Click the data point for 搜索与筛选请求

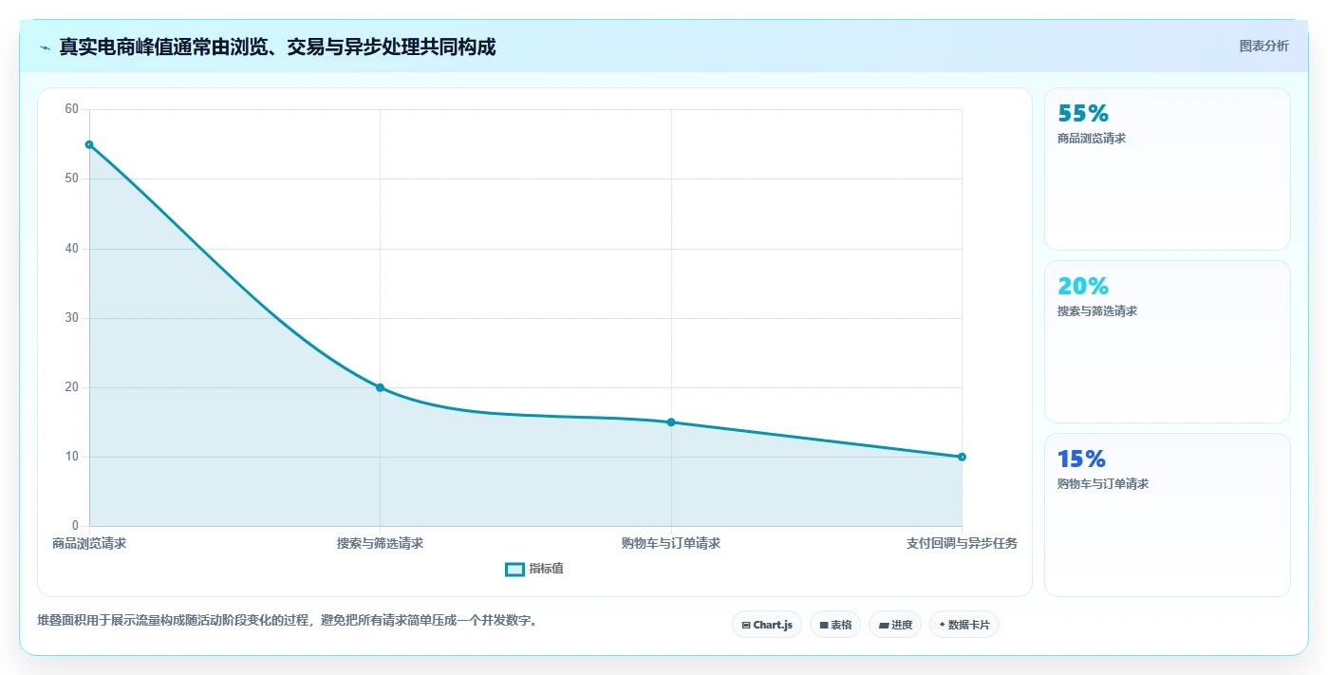tap(380, 387)
